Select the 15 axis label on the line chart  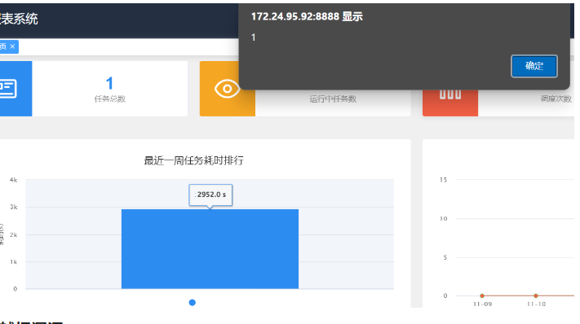click(x=443, y=180)
